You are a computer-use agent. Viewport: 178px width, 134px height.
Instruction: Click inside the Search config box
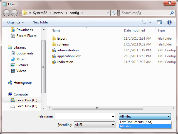[145, 13]
